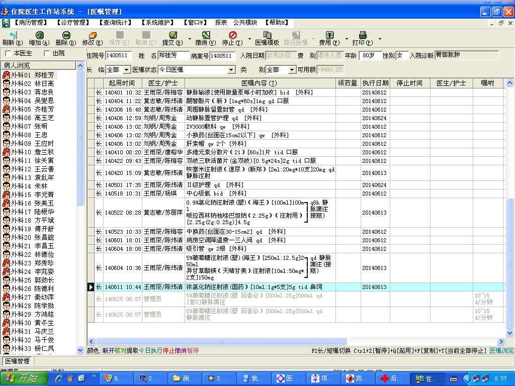Click the 病案号 input field
The height and width of the screenshot is (386, 515).
pos(223,56)
